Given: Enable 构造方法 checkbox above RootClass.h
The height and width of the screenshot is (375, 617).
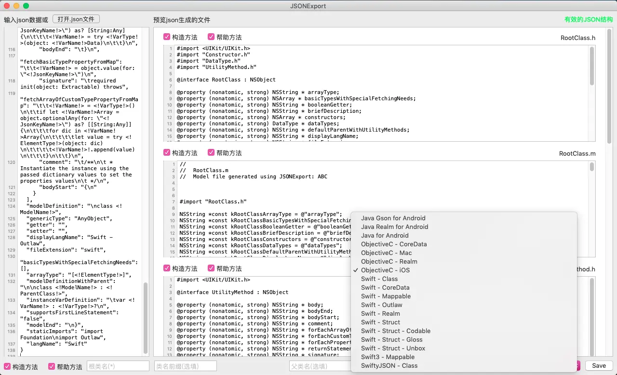Looking at the screenshot, I should pyautogui.click(x=167, y=37).
